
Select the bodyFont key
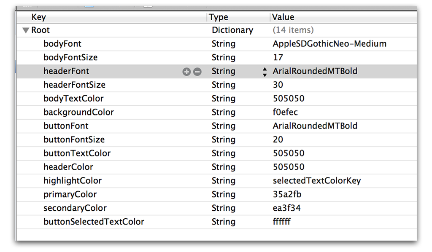(62, 44)
